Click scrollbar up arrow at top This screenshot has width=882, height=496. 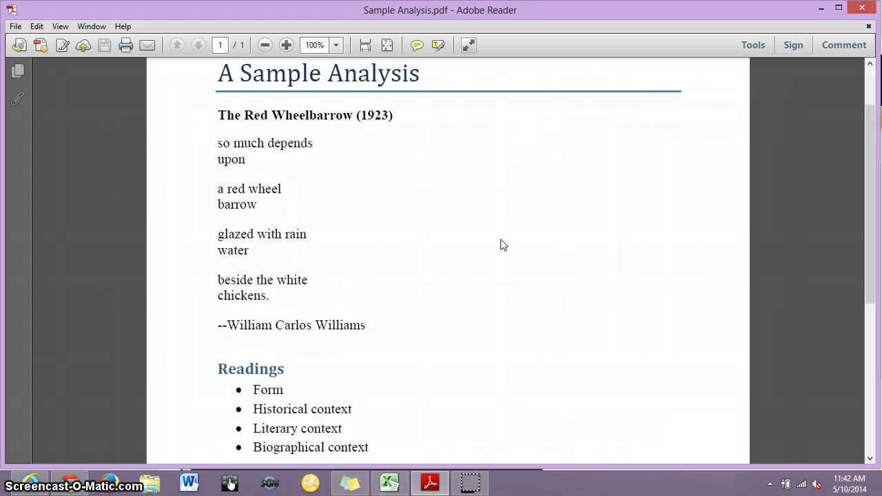(870, 63)
